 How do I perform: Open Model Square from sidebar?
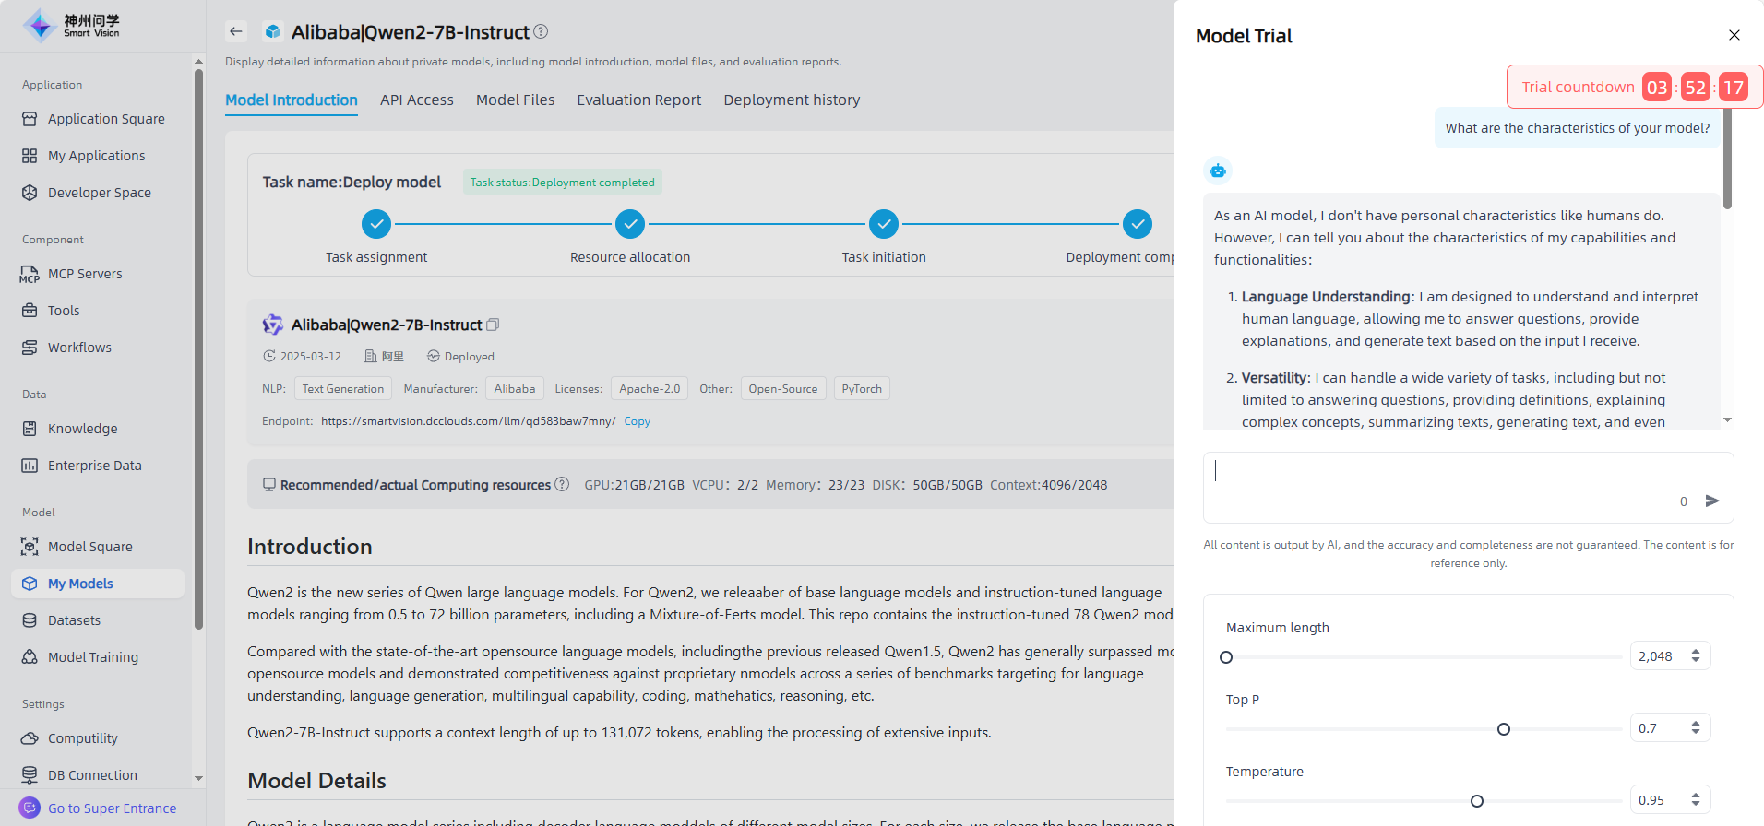[x=89, y=547]
